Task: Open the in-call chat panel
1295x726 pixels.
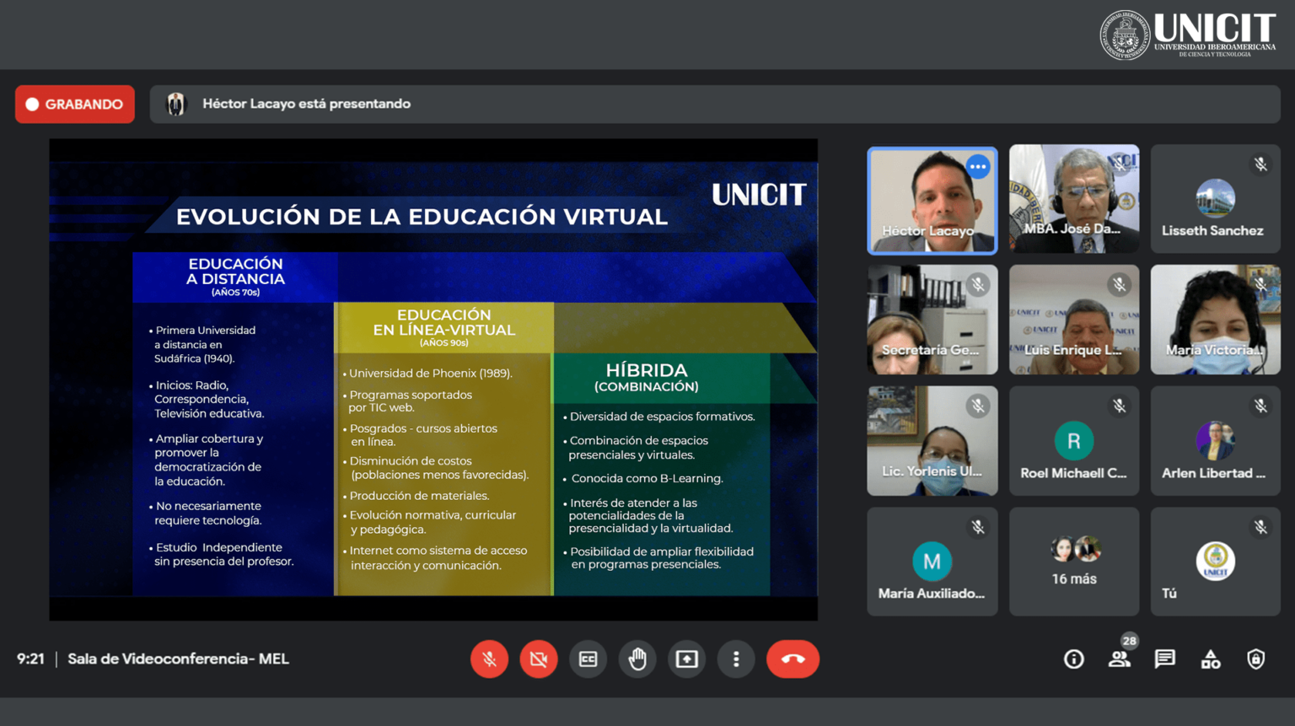Action: click(1164, 659)
